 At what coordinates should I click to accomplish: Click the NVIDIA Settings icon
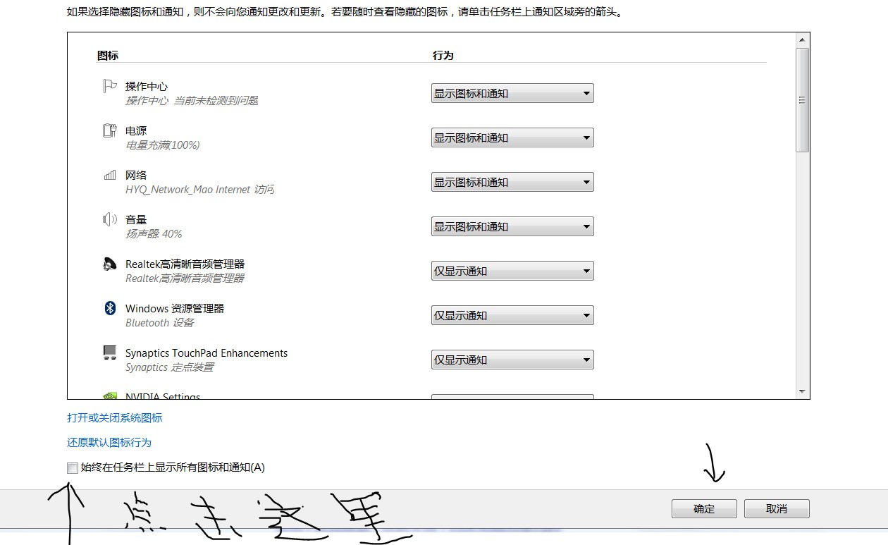(x=109, y=396)
